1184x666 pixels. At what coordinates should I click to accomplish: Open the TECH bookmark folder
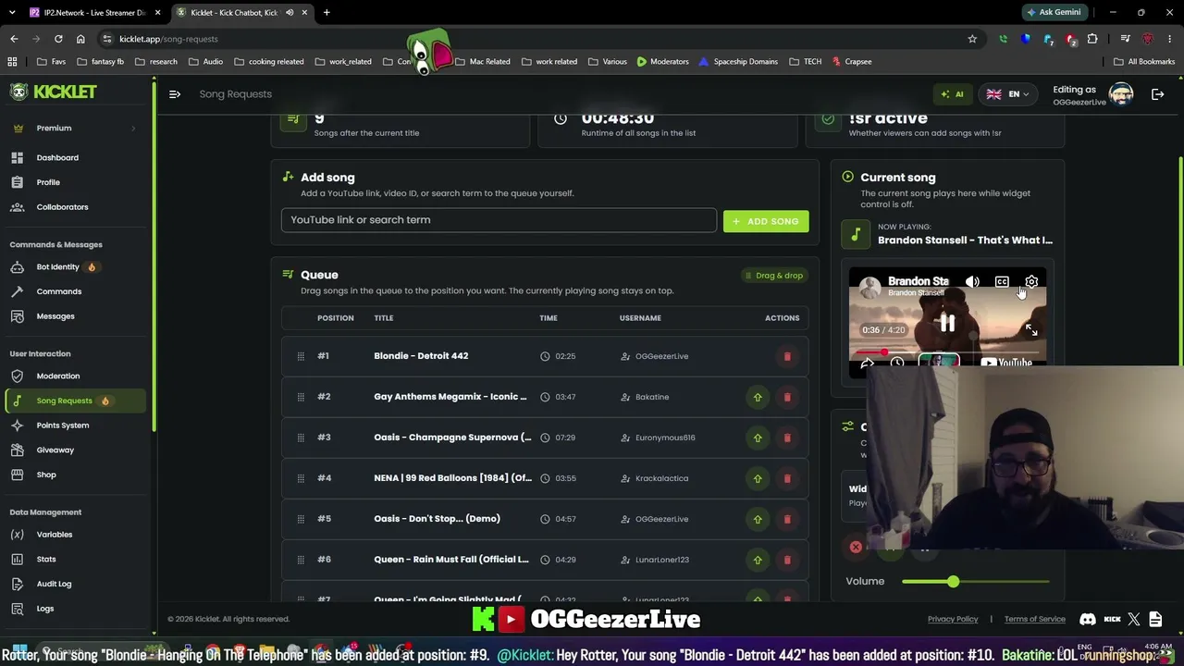point(805,62)
